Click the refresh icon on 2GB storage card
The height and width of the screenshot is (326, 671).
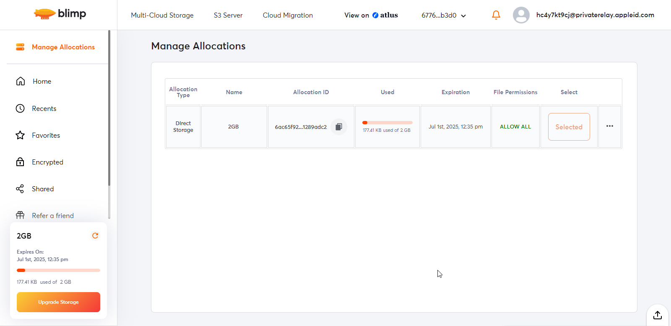pyautogui.click(x=95, y=236)
